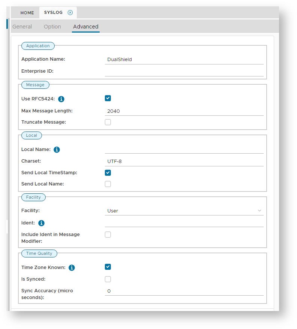Screen dimensions: 297x329
Task: Disable the Send Local TimeStamp option
Action: (108, 173)
